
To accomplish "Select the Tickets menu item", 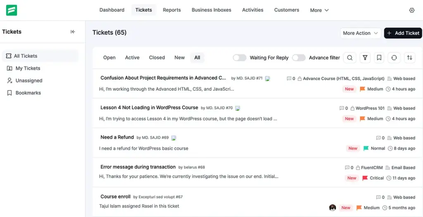I will coord(144,10).
